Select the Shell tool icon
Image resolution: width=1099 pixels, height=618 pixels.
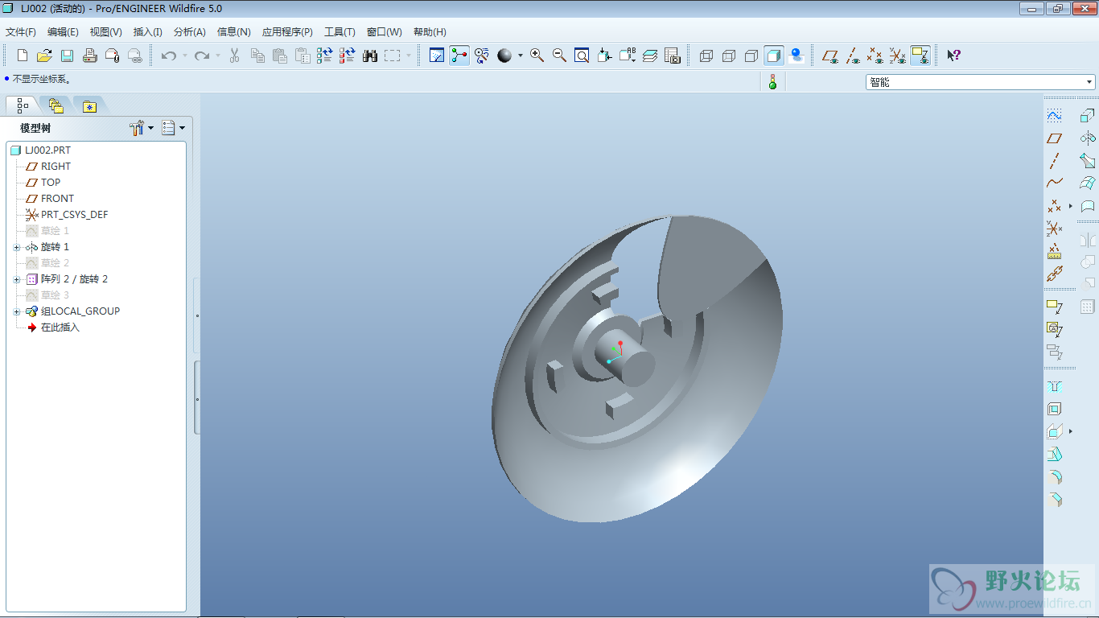pos(1054,409)
